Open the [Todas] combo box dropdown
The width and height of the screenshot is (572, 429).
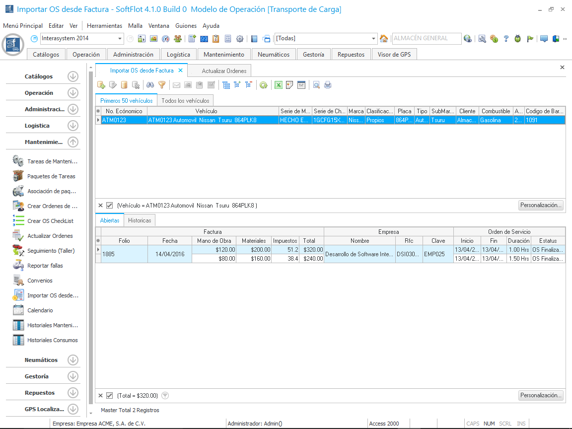click(x=374, y=39)
